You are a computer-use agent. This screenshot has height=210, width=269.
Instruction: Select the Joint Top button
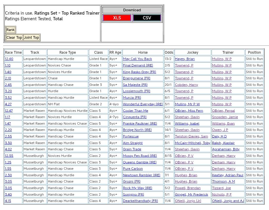coord(32,38)
